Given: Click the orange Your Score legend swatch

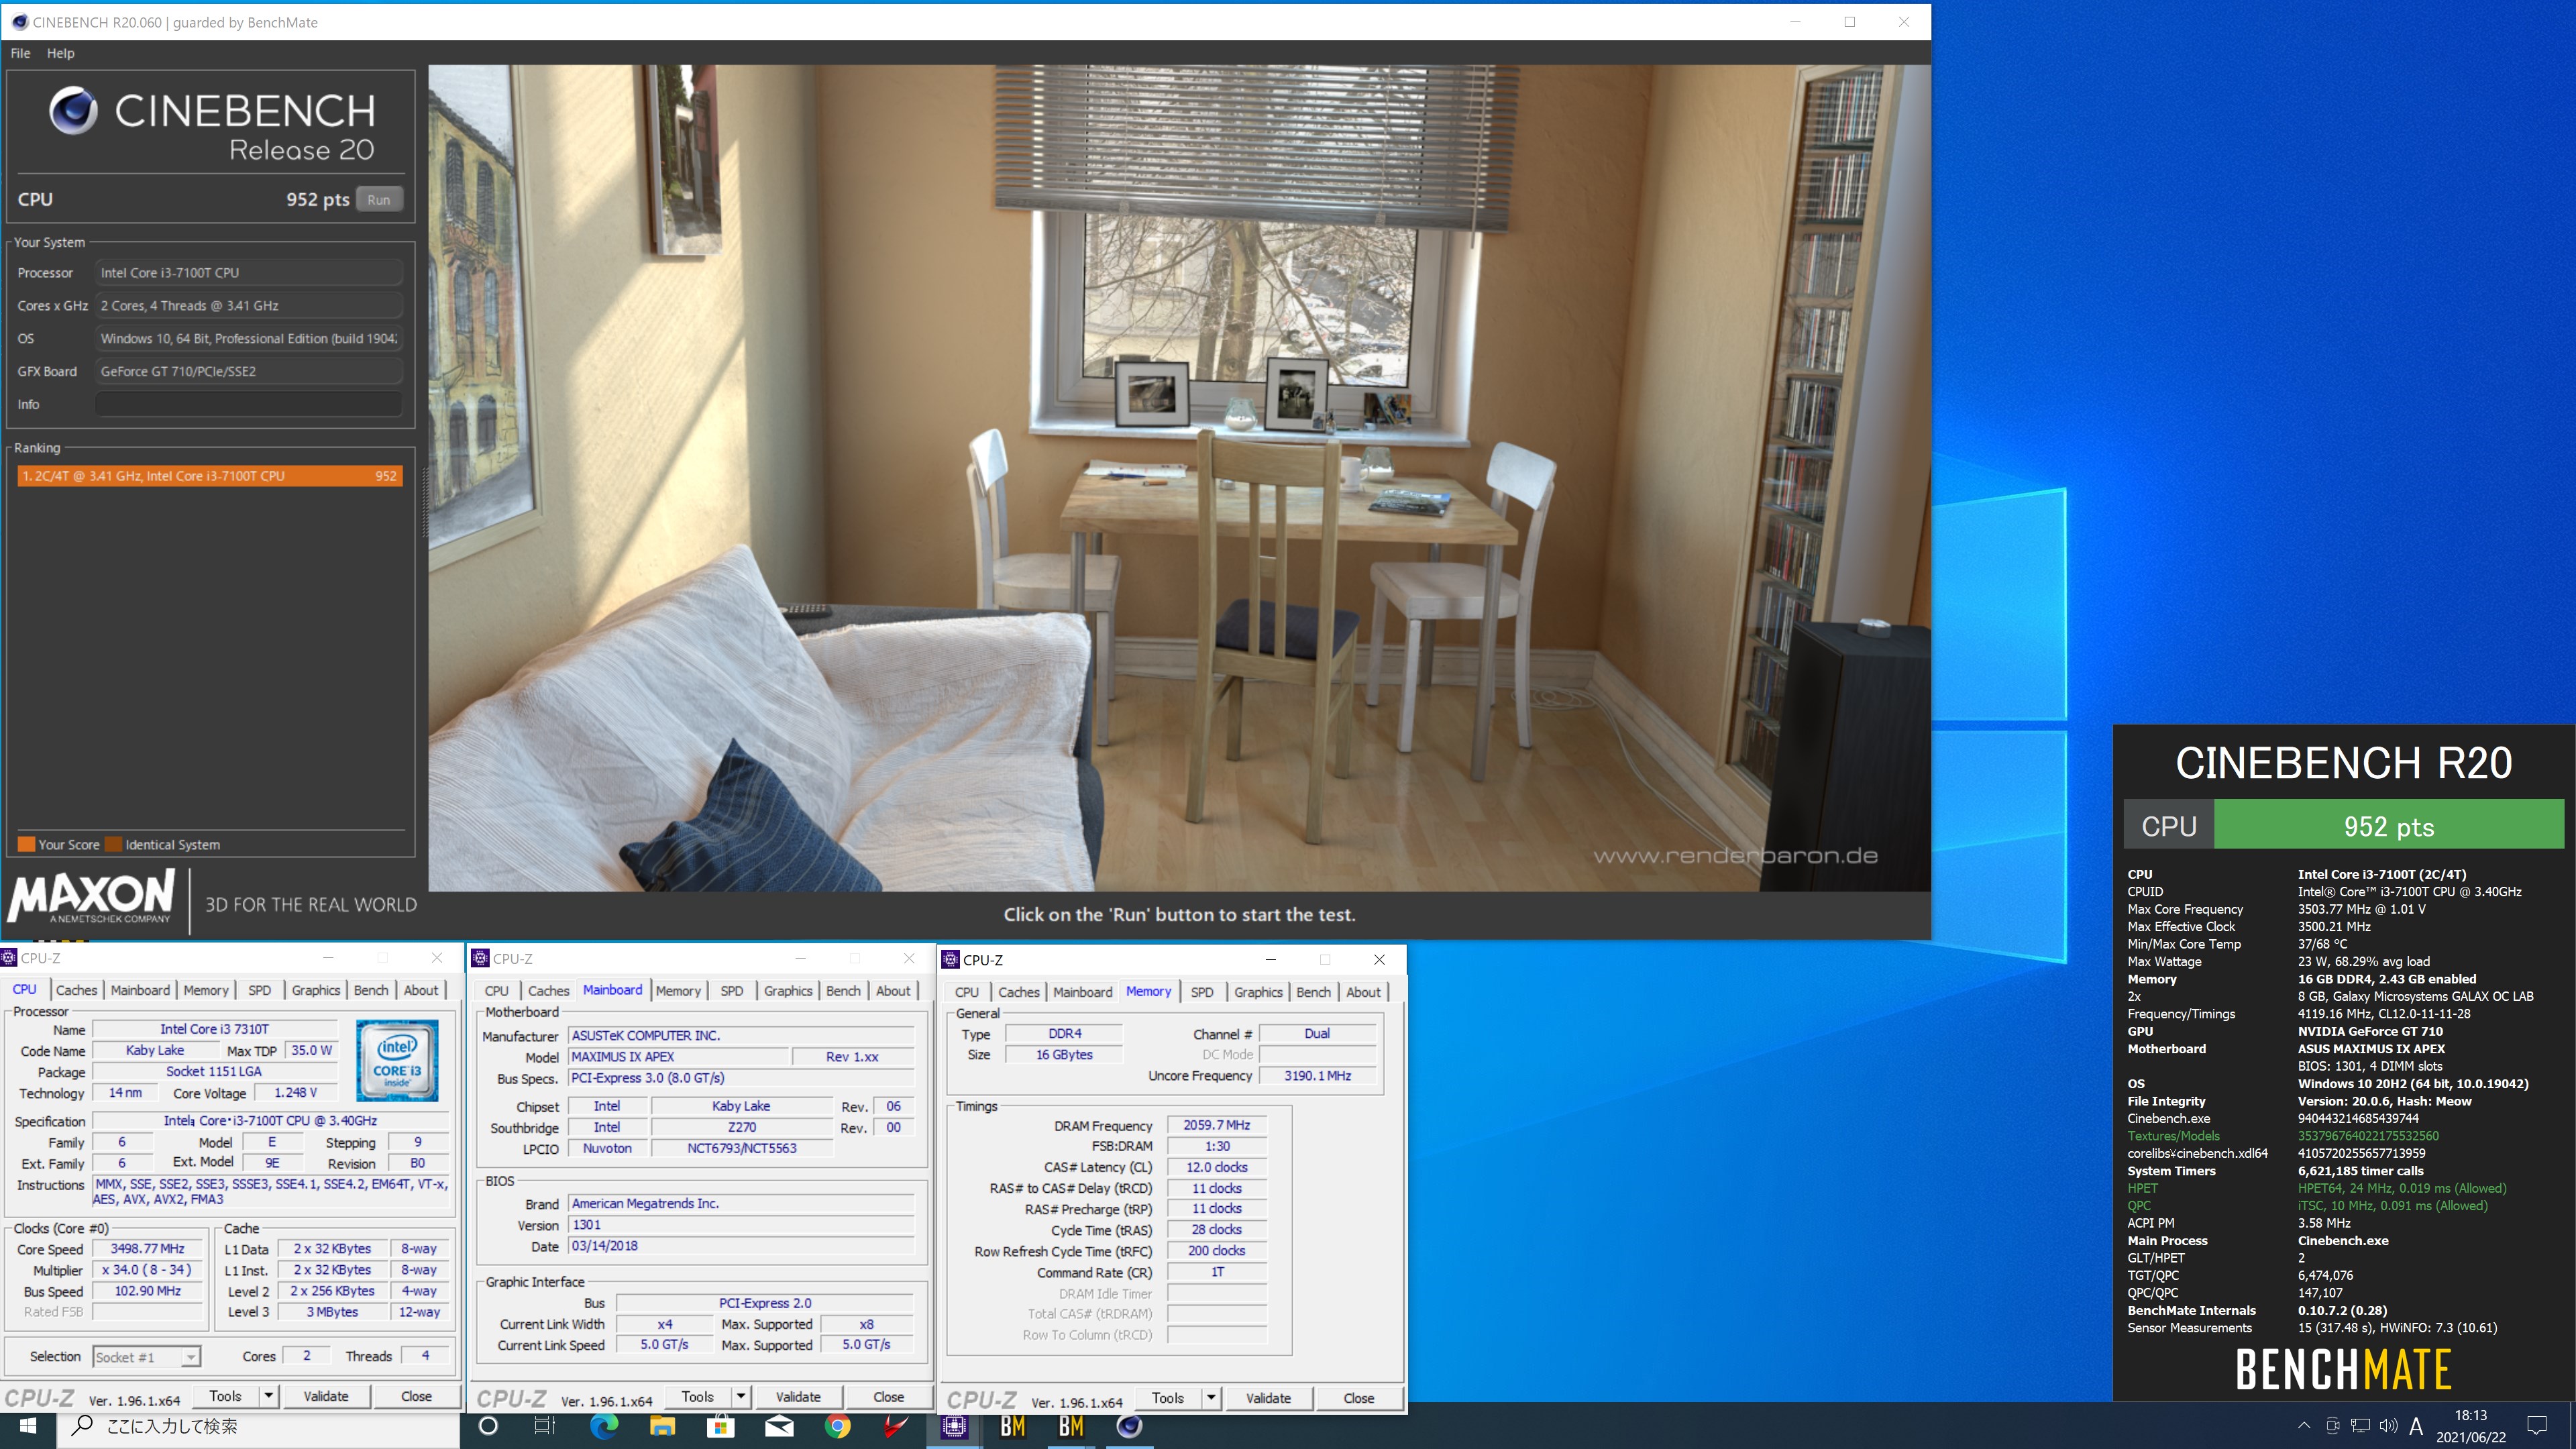Looking at the screenshot, I should coord(27,844).
